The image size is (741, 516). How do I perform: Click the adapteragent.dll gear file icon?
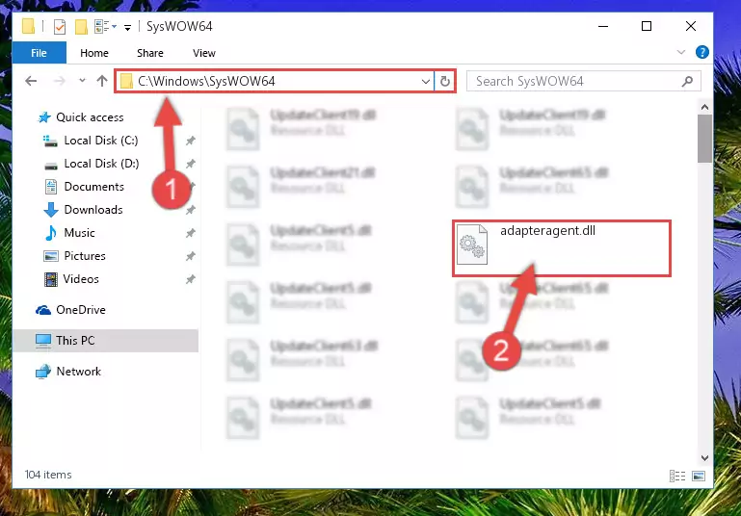coord(472,245)
